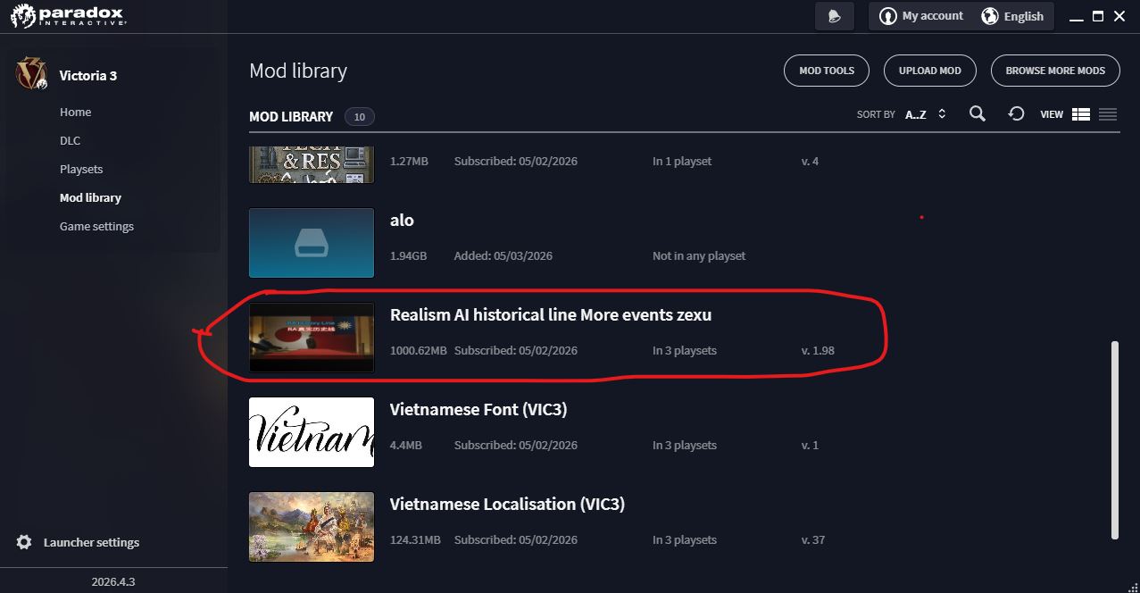Click the Paradox Interactive logo
Screen dimensions: 1140x593
coord(69,16)
